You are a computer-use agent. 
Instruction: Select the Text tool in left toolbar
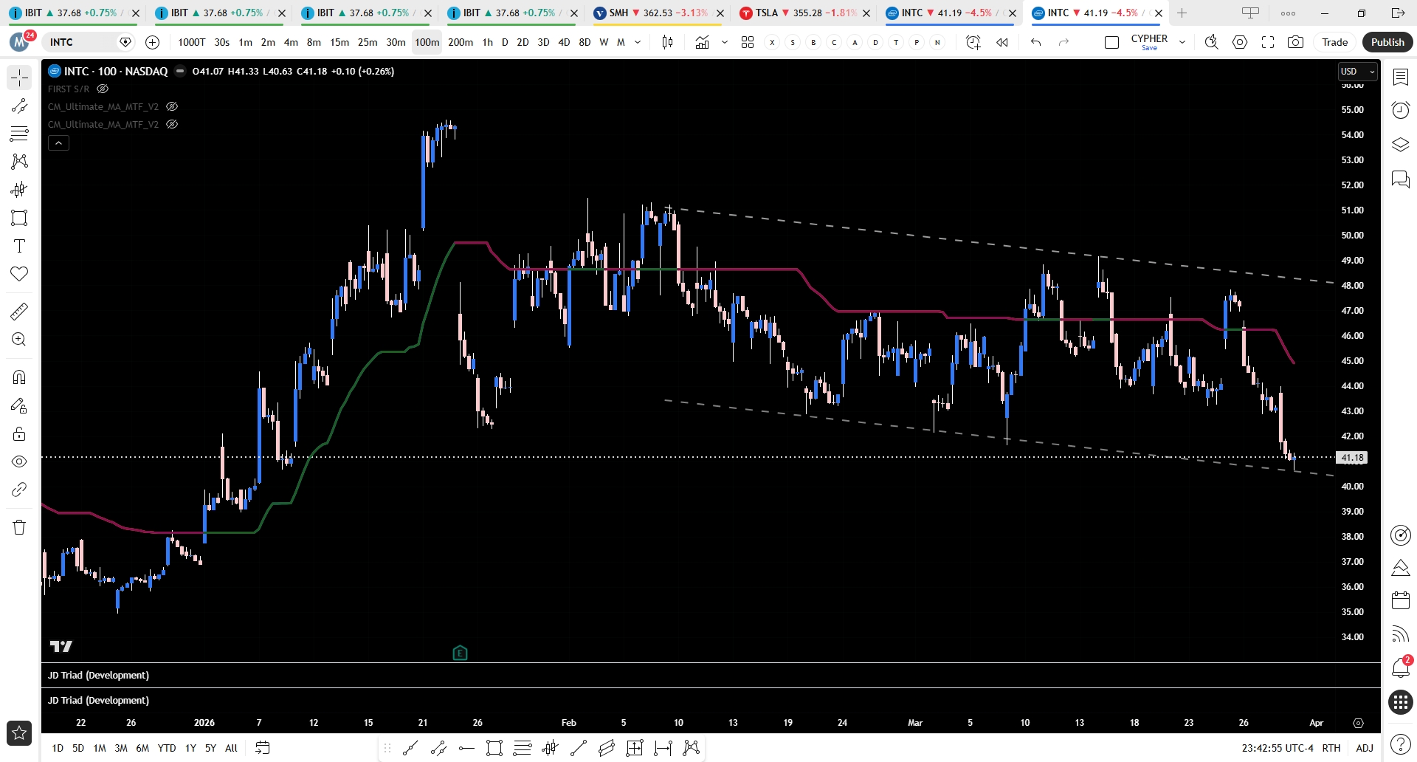[19, 246]
